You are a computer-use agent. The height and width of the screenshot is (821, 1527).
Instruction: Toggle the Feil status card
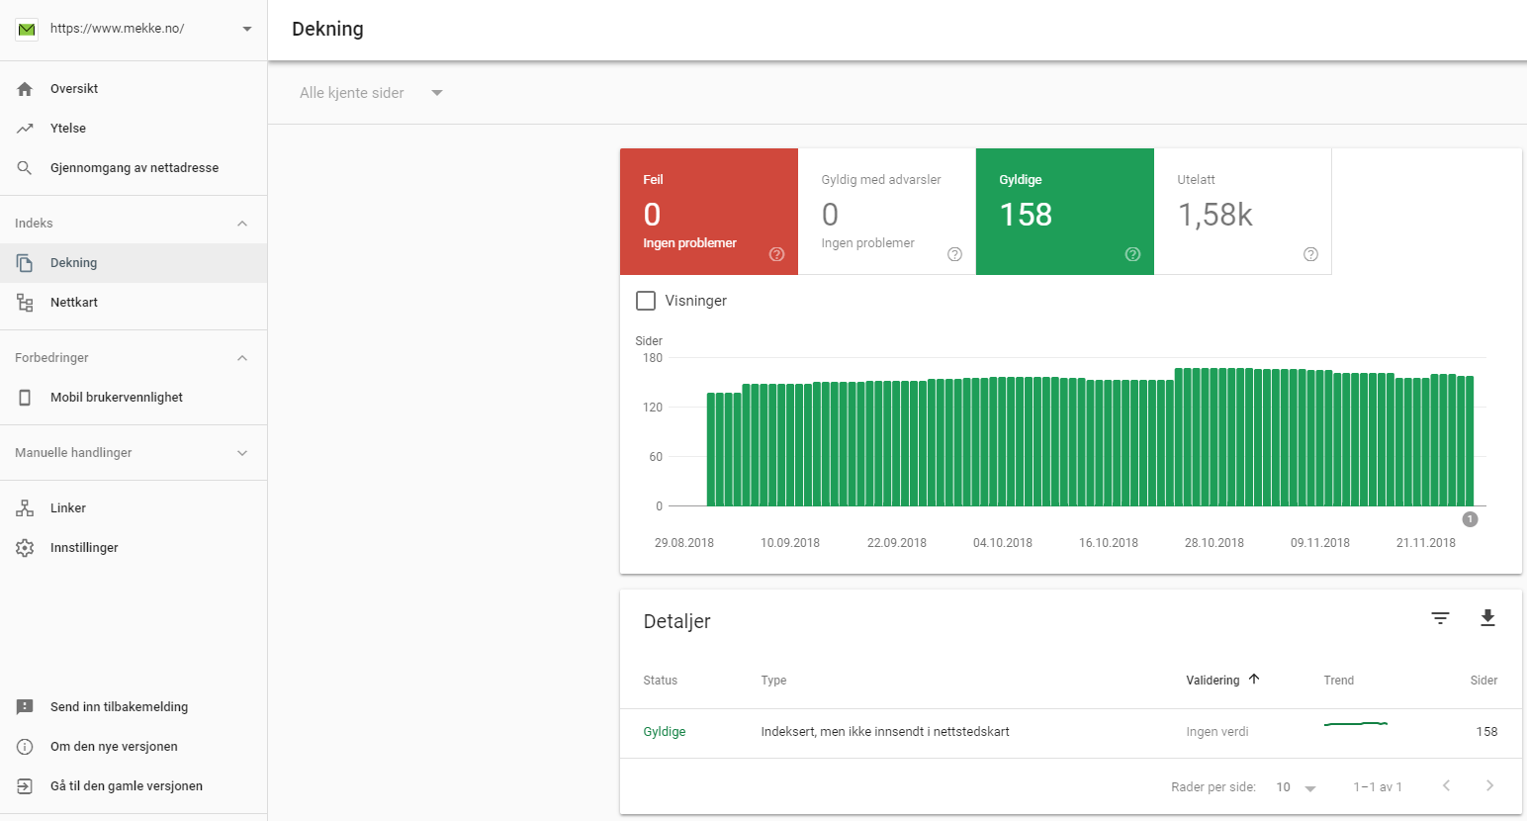tap(708, 212)
